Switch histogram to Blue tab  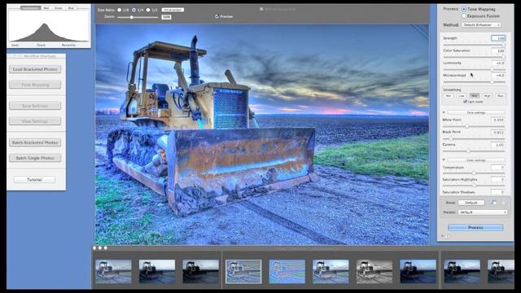click(x=71, y=8)
